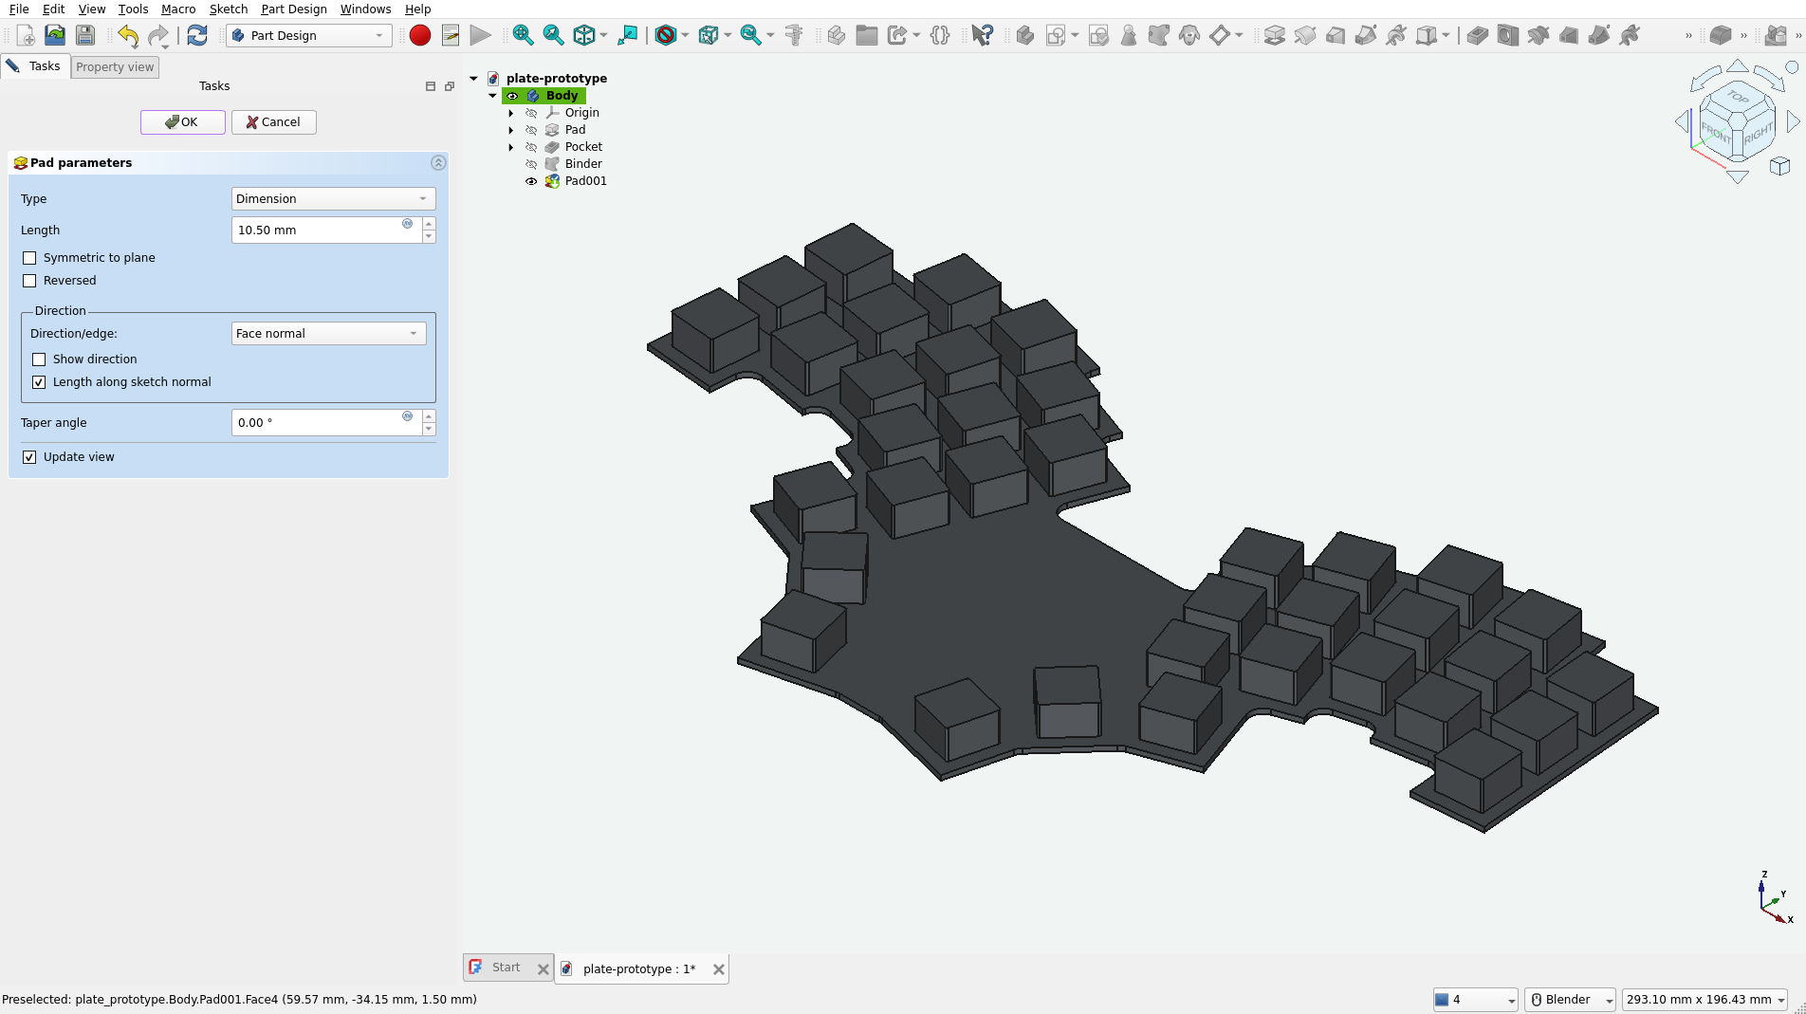Start macro recording
Image resolution: width=1806 pixels, height=1014 pixels.
(x=419, y=35)
